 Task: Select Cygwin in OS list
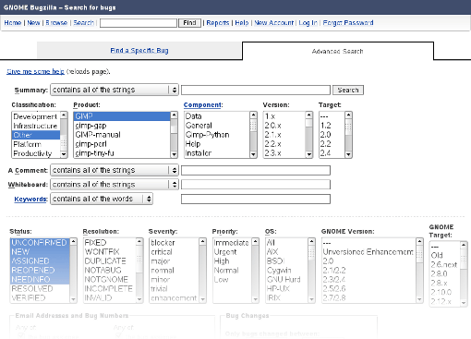tap(287, 271)
